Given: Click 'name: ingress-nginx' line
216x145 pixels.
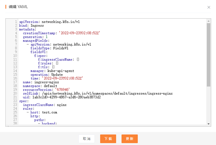Looking at the screenshot, I should pyautogui.click(x=41, y=82).
